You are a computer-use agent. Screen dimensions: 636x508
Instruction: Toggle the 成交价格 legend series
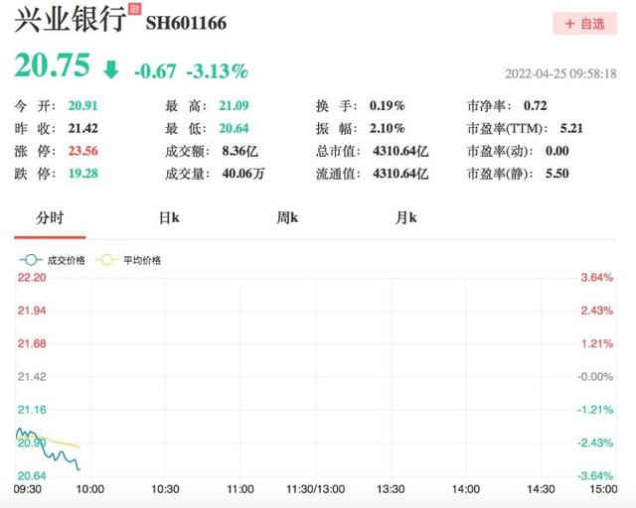[53, 260]
